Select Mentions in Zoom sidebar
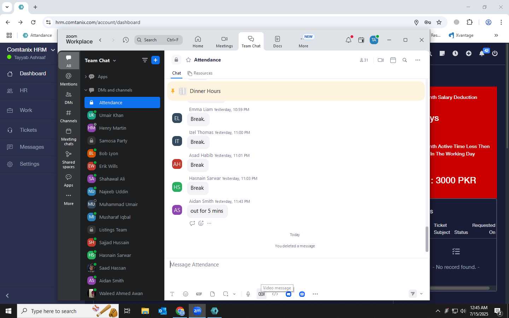Image resolution: width=509 pixels, height=318 pixels. coord(69,79)
